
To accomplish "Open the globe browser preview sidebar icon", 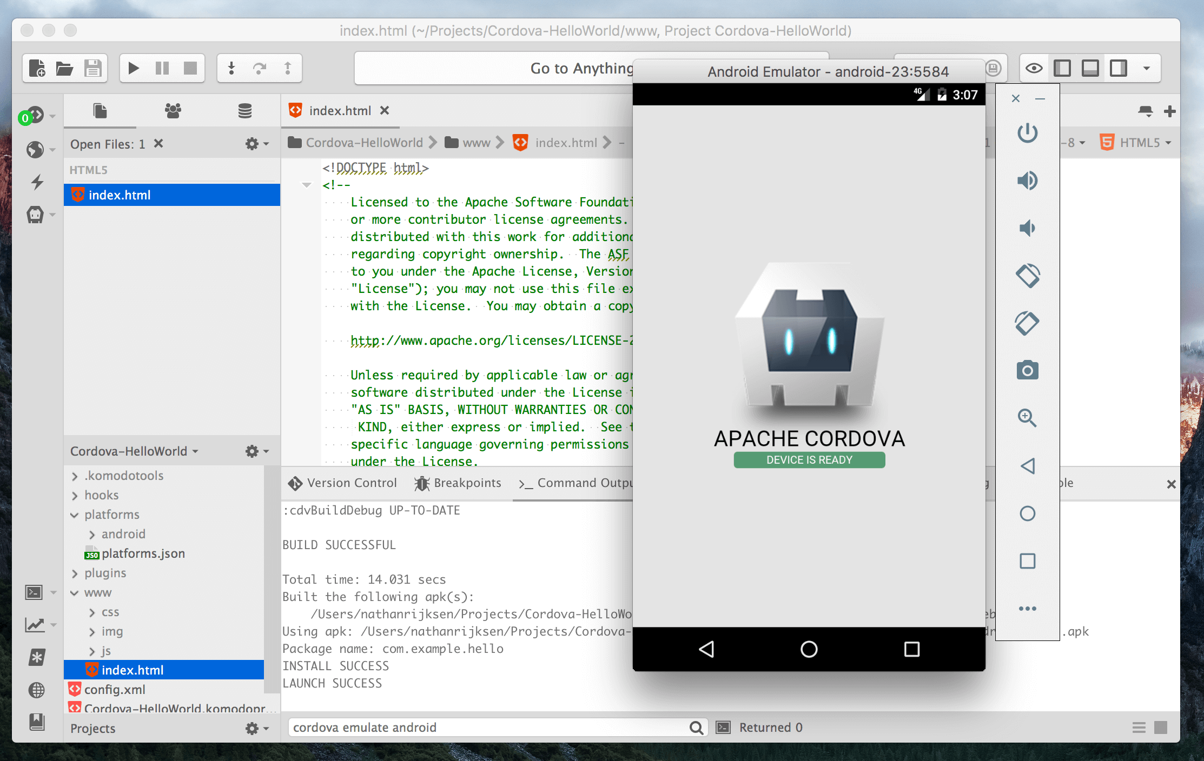I will (36, 149).
